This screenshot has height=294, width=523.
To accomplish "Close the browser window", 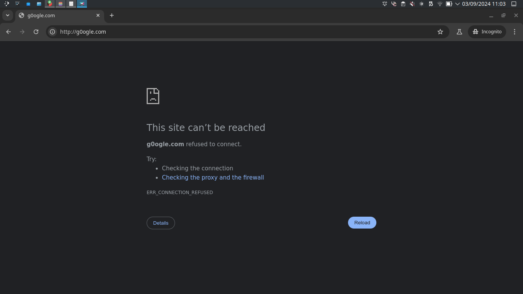I will point(516,16).
